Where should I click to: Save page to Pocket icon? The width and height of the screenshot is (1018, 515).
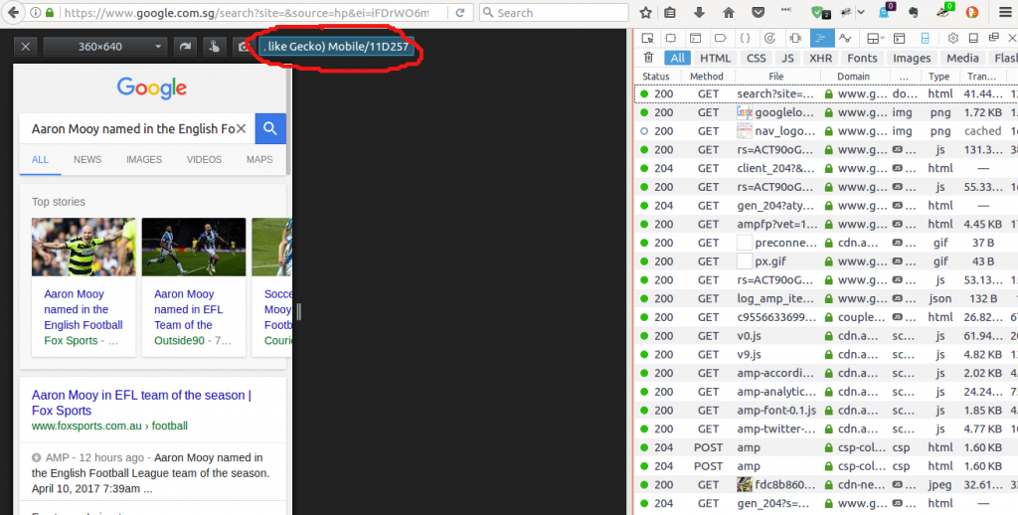(x=758, y=12)
